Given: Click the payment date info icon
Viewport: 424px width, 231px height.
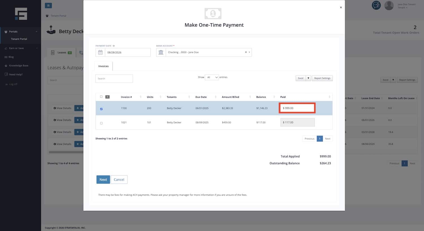Looking at the screenshot, I should point(114,46).
